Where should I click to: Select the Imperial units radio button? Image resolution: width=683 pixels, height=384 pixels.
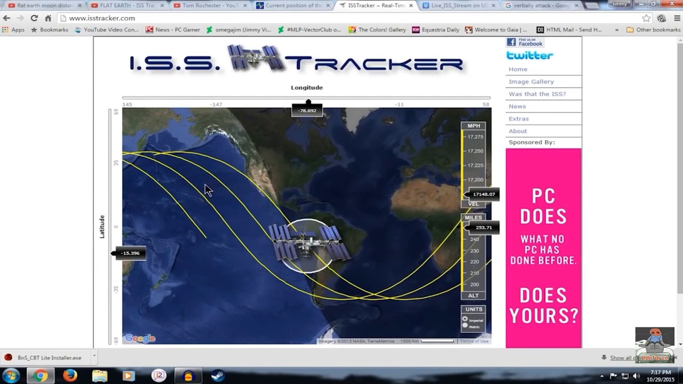click(465, 319)
